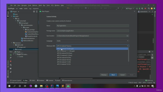Select RecipeExecutor.kt file
The width and height of the screenshot is (163, 92).
coord(31,36)
